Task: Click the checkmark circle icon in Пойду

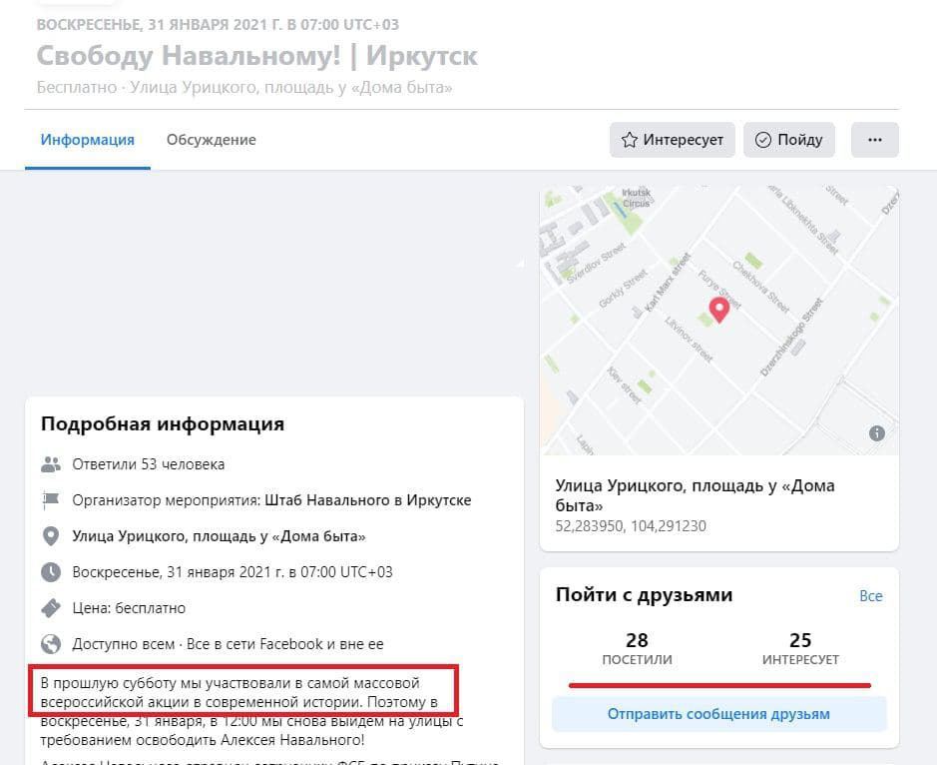Action: 763,140
